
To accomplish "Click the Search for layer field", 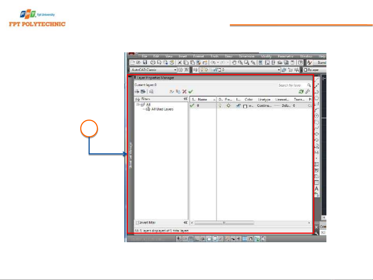I will pos(290,85).
